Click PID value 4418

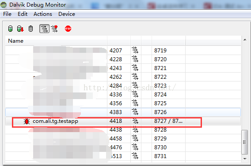[116, 121]
